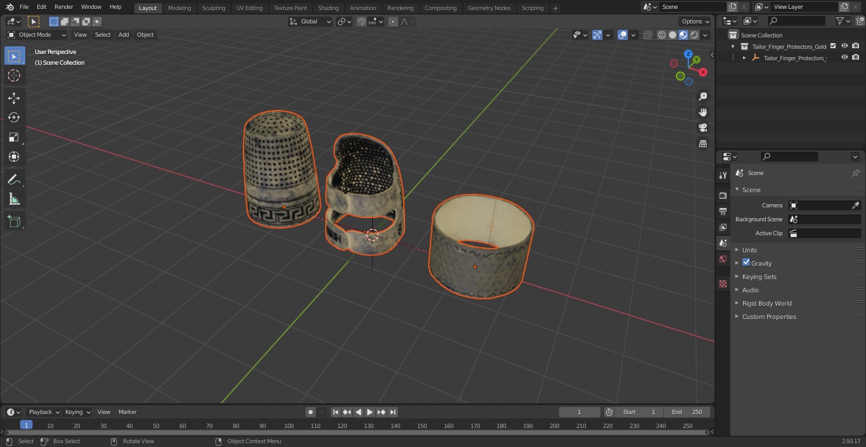Uncheck the Gravity checkbox
Viewport: 866px width, 447px height.
pos(746,262)
